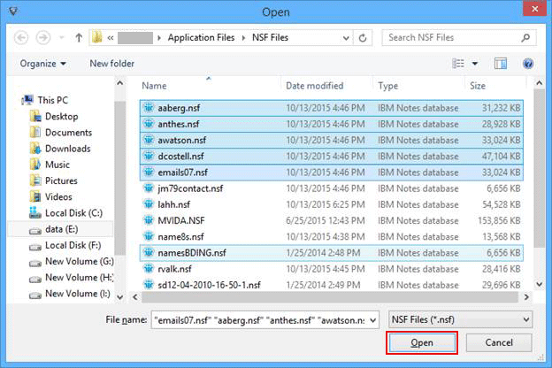Click the Search NSF Files field
Screen dimensions: 552x368
point(456,38)
